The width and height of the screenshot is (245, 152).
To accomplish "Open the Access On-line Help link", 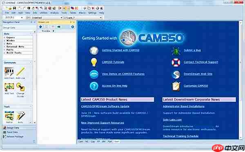I will click(114, 86).
